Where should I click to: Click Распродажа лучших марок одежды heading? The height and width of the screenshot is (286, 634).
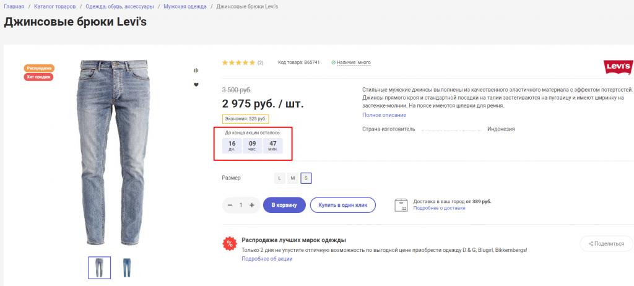[293, 240]
